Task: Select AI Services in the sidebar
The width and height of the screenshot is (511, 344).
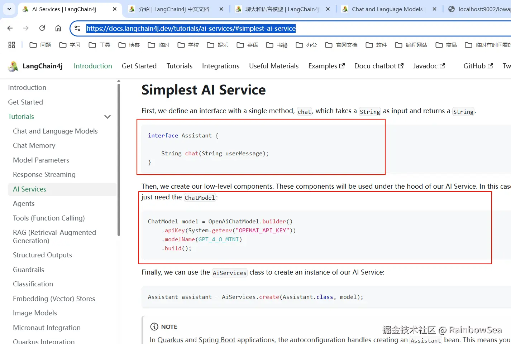Action: pyautogui.click(x=62, y=189)
